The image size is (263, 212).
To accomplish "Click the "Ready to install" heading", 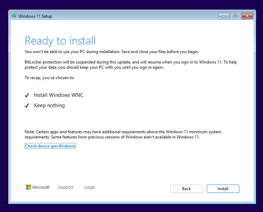I will [60, 41].
